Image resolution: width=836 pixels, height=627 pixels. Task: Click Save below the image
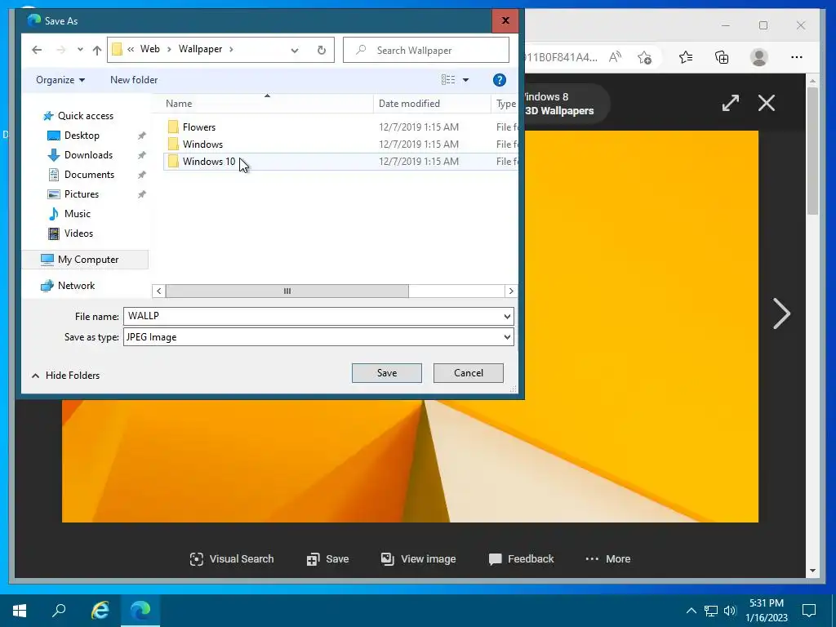(327, 558)
